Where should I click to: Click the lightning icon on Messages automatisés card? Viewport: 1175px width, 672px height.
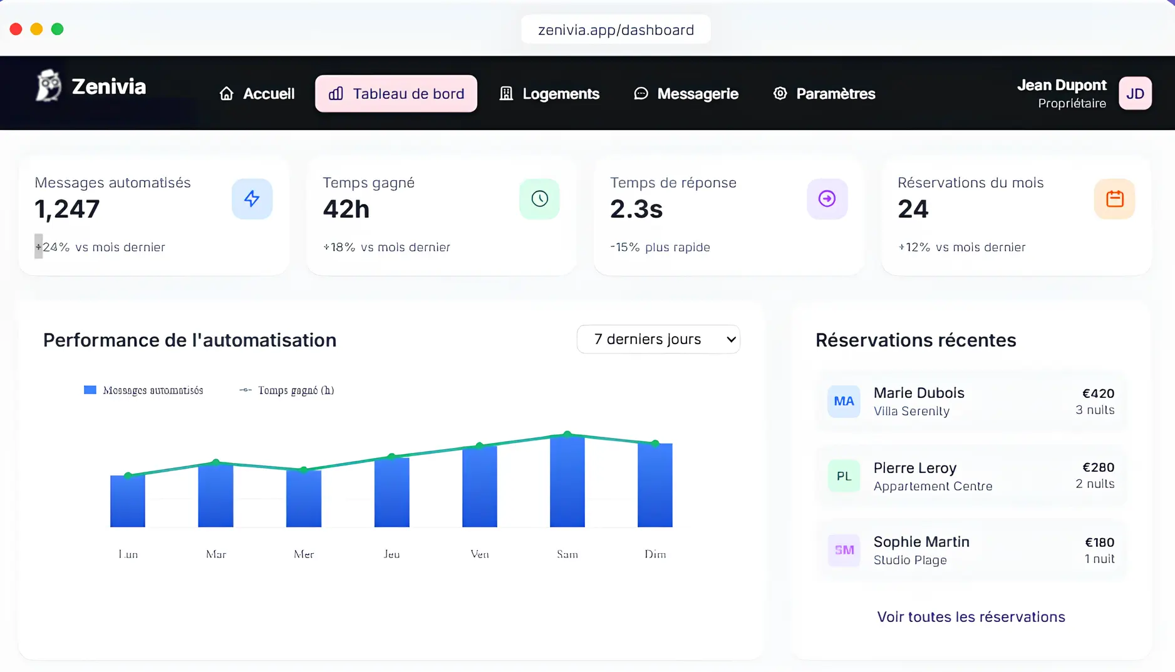click(252, 199)
